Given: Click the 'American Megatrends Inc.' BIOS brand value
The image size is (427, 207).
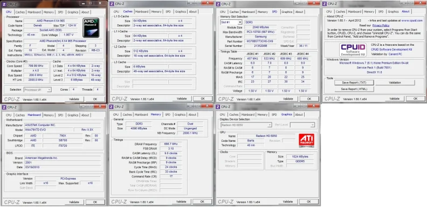Looking at the screenshot, I should pyautogui.click(x=63, y=158).
